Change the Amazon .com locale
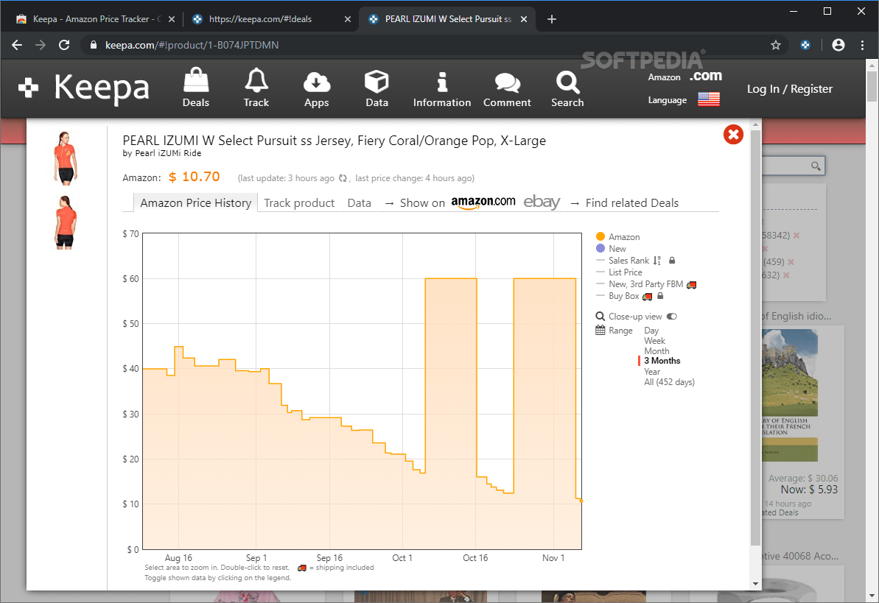 [x=706, y=77]
